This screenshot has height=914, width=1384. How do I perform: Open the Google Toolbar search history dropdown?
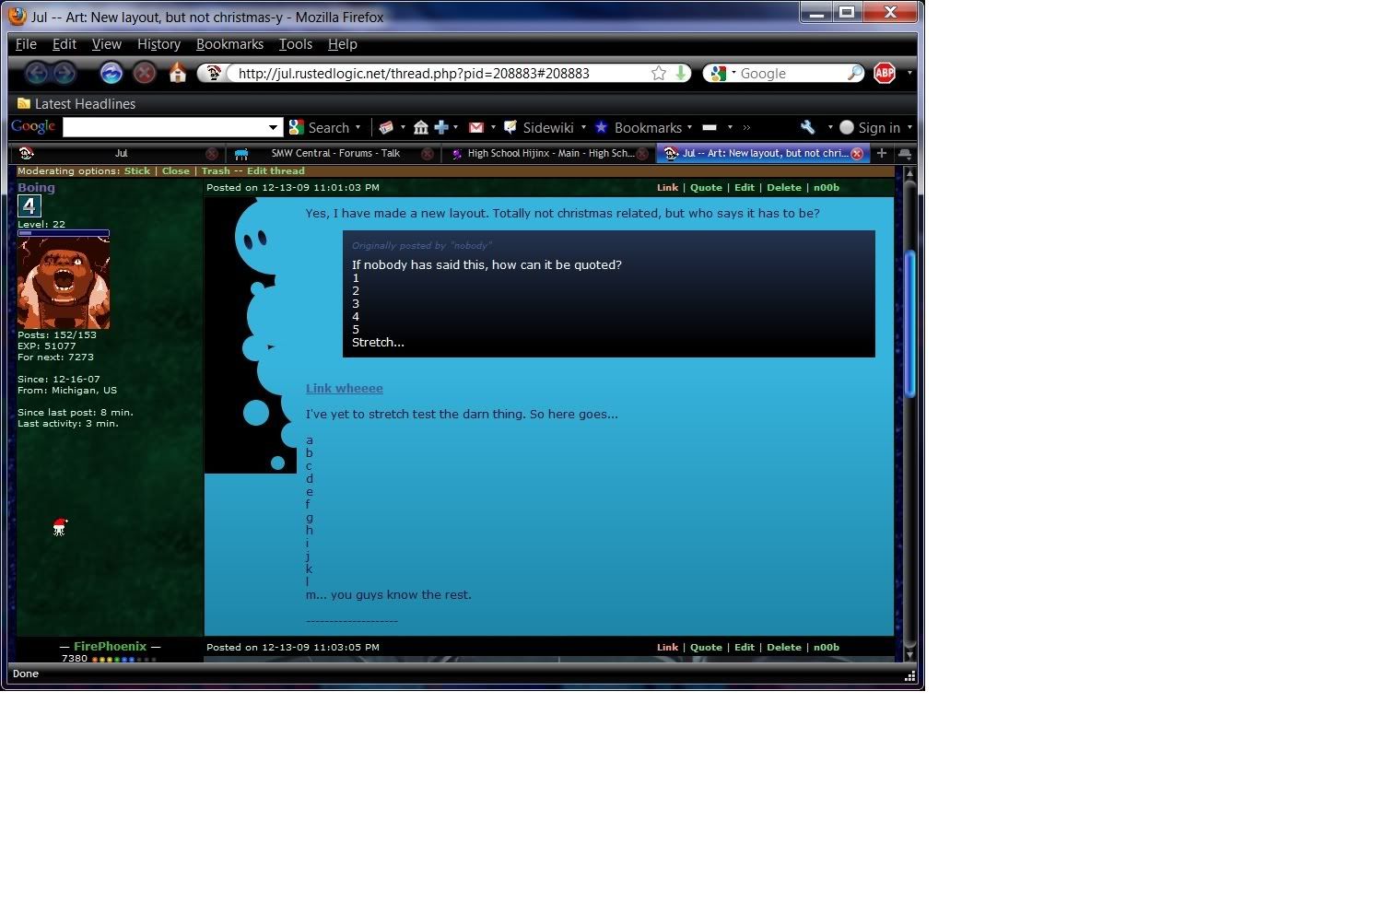pyautogui.click(x=273, y=127)
